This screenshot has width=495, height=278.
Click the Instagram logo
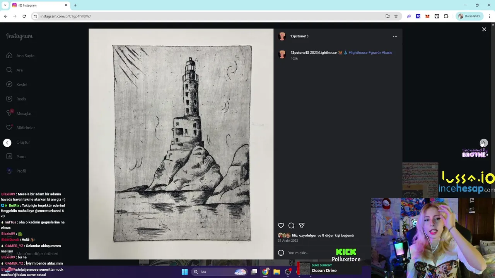19,36
